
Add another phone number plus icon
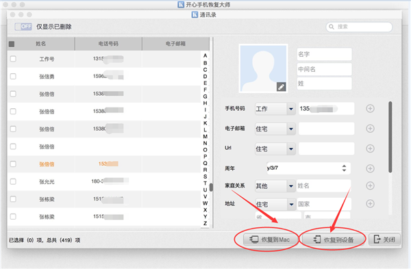coord(370,108)
